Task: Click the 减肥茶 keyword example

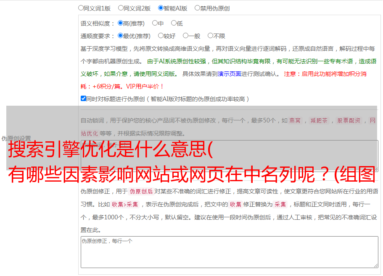Action: (x=319, y=120)
